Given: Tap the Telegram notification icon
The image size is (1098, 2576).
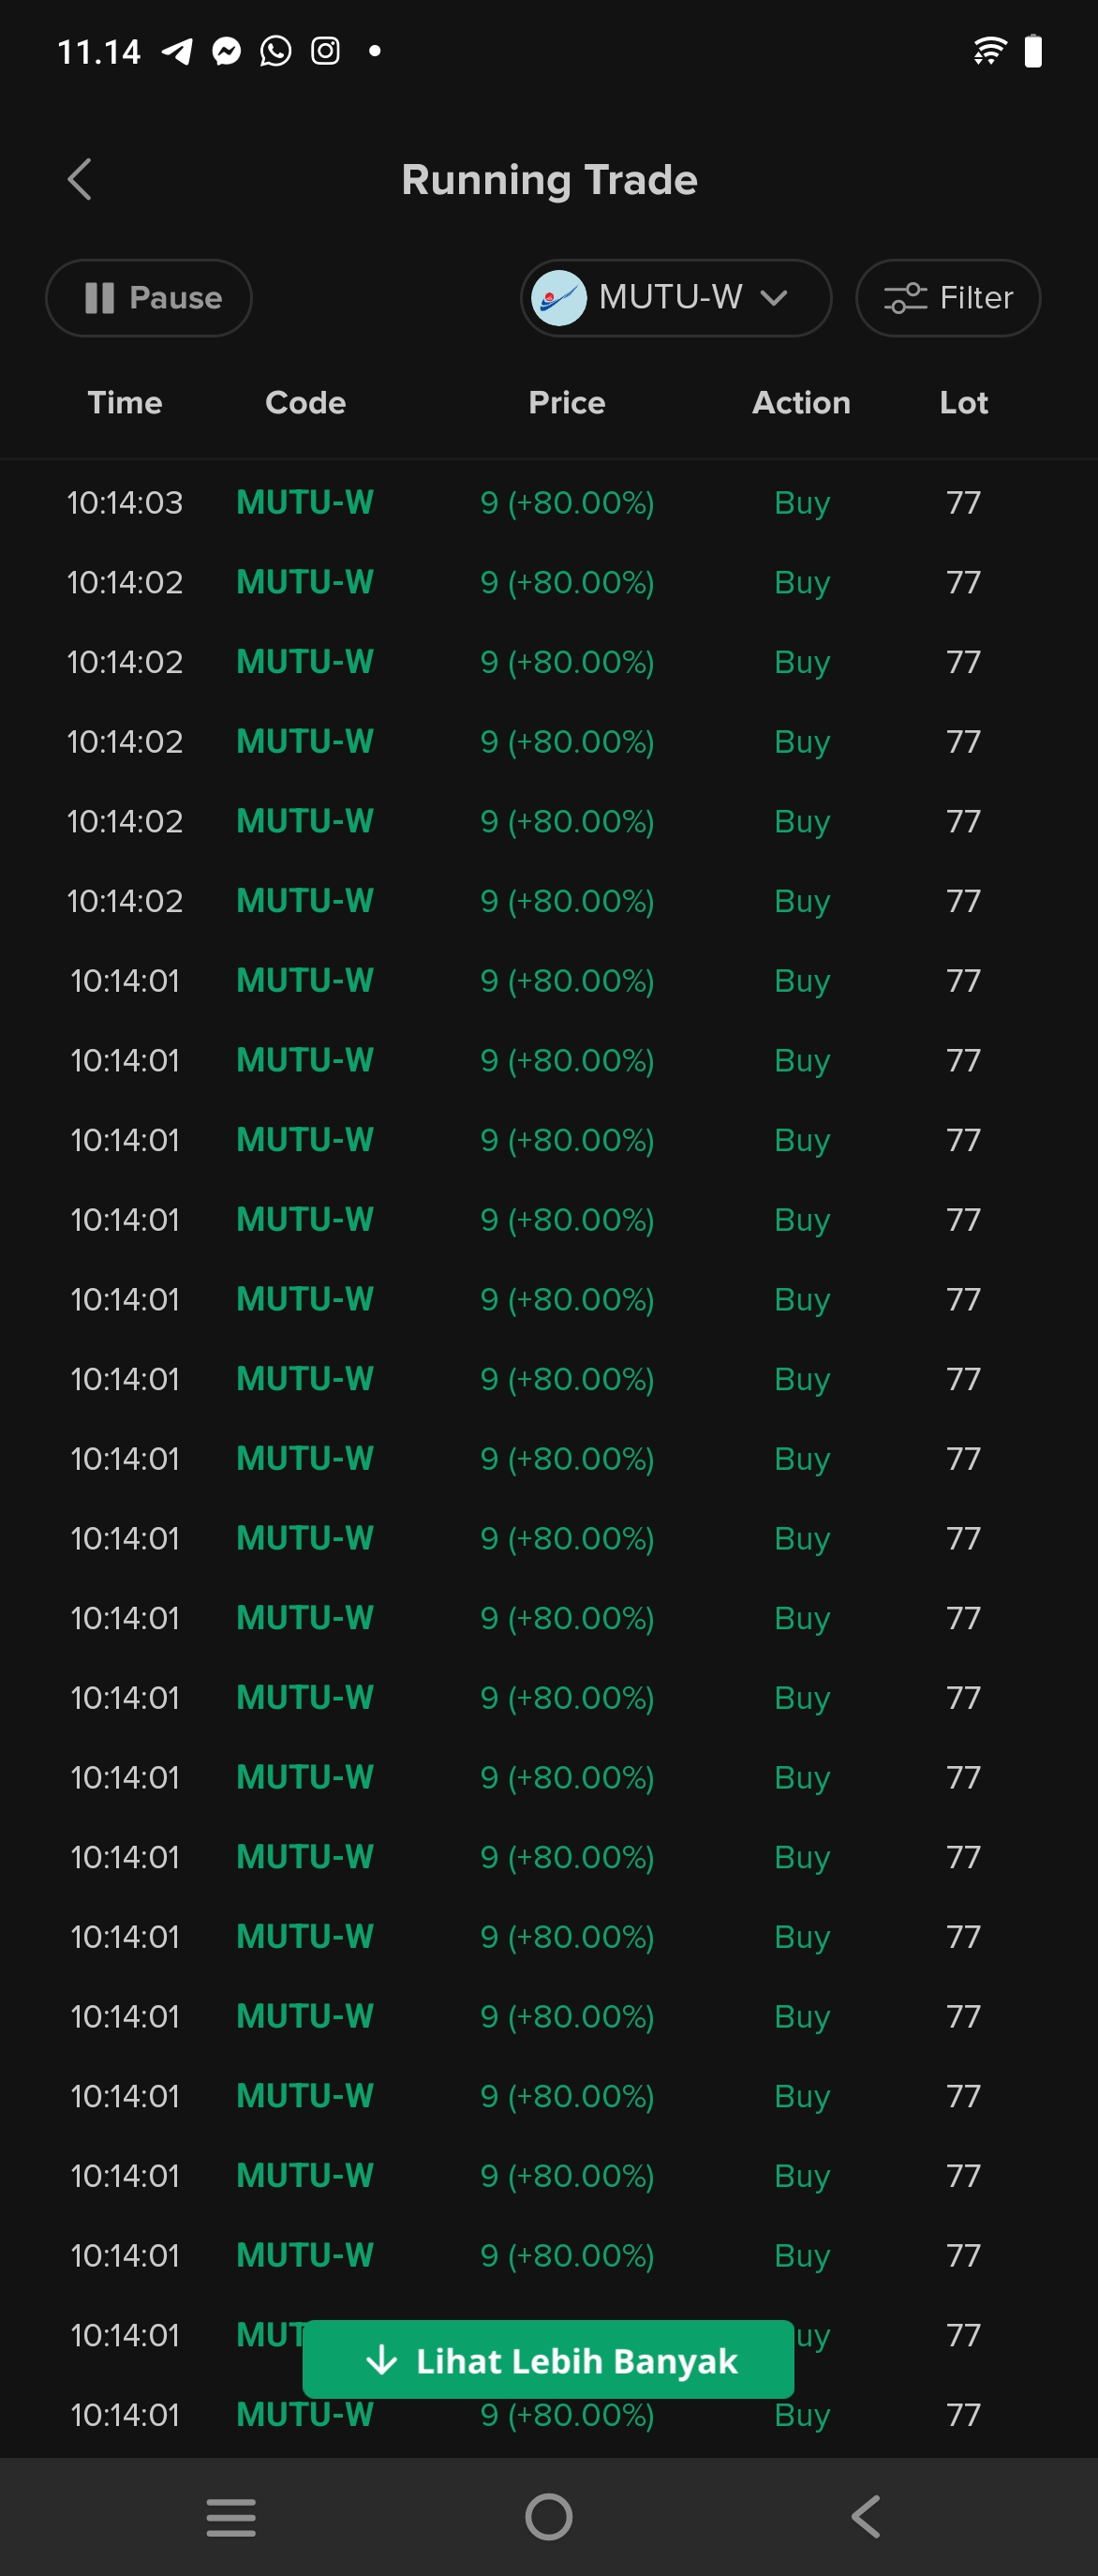Looking at the screenshot, I should pos(178,51).
